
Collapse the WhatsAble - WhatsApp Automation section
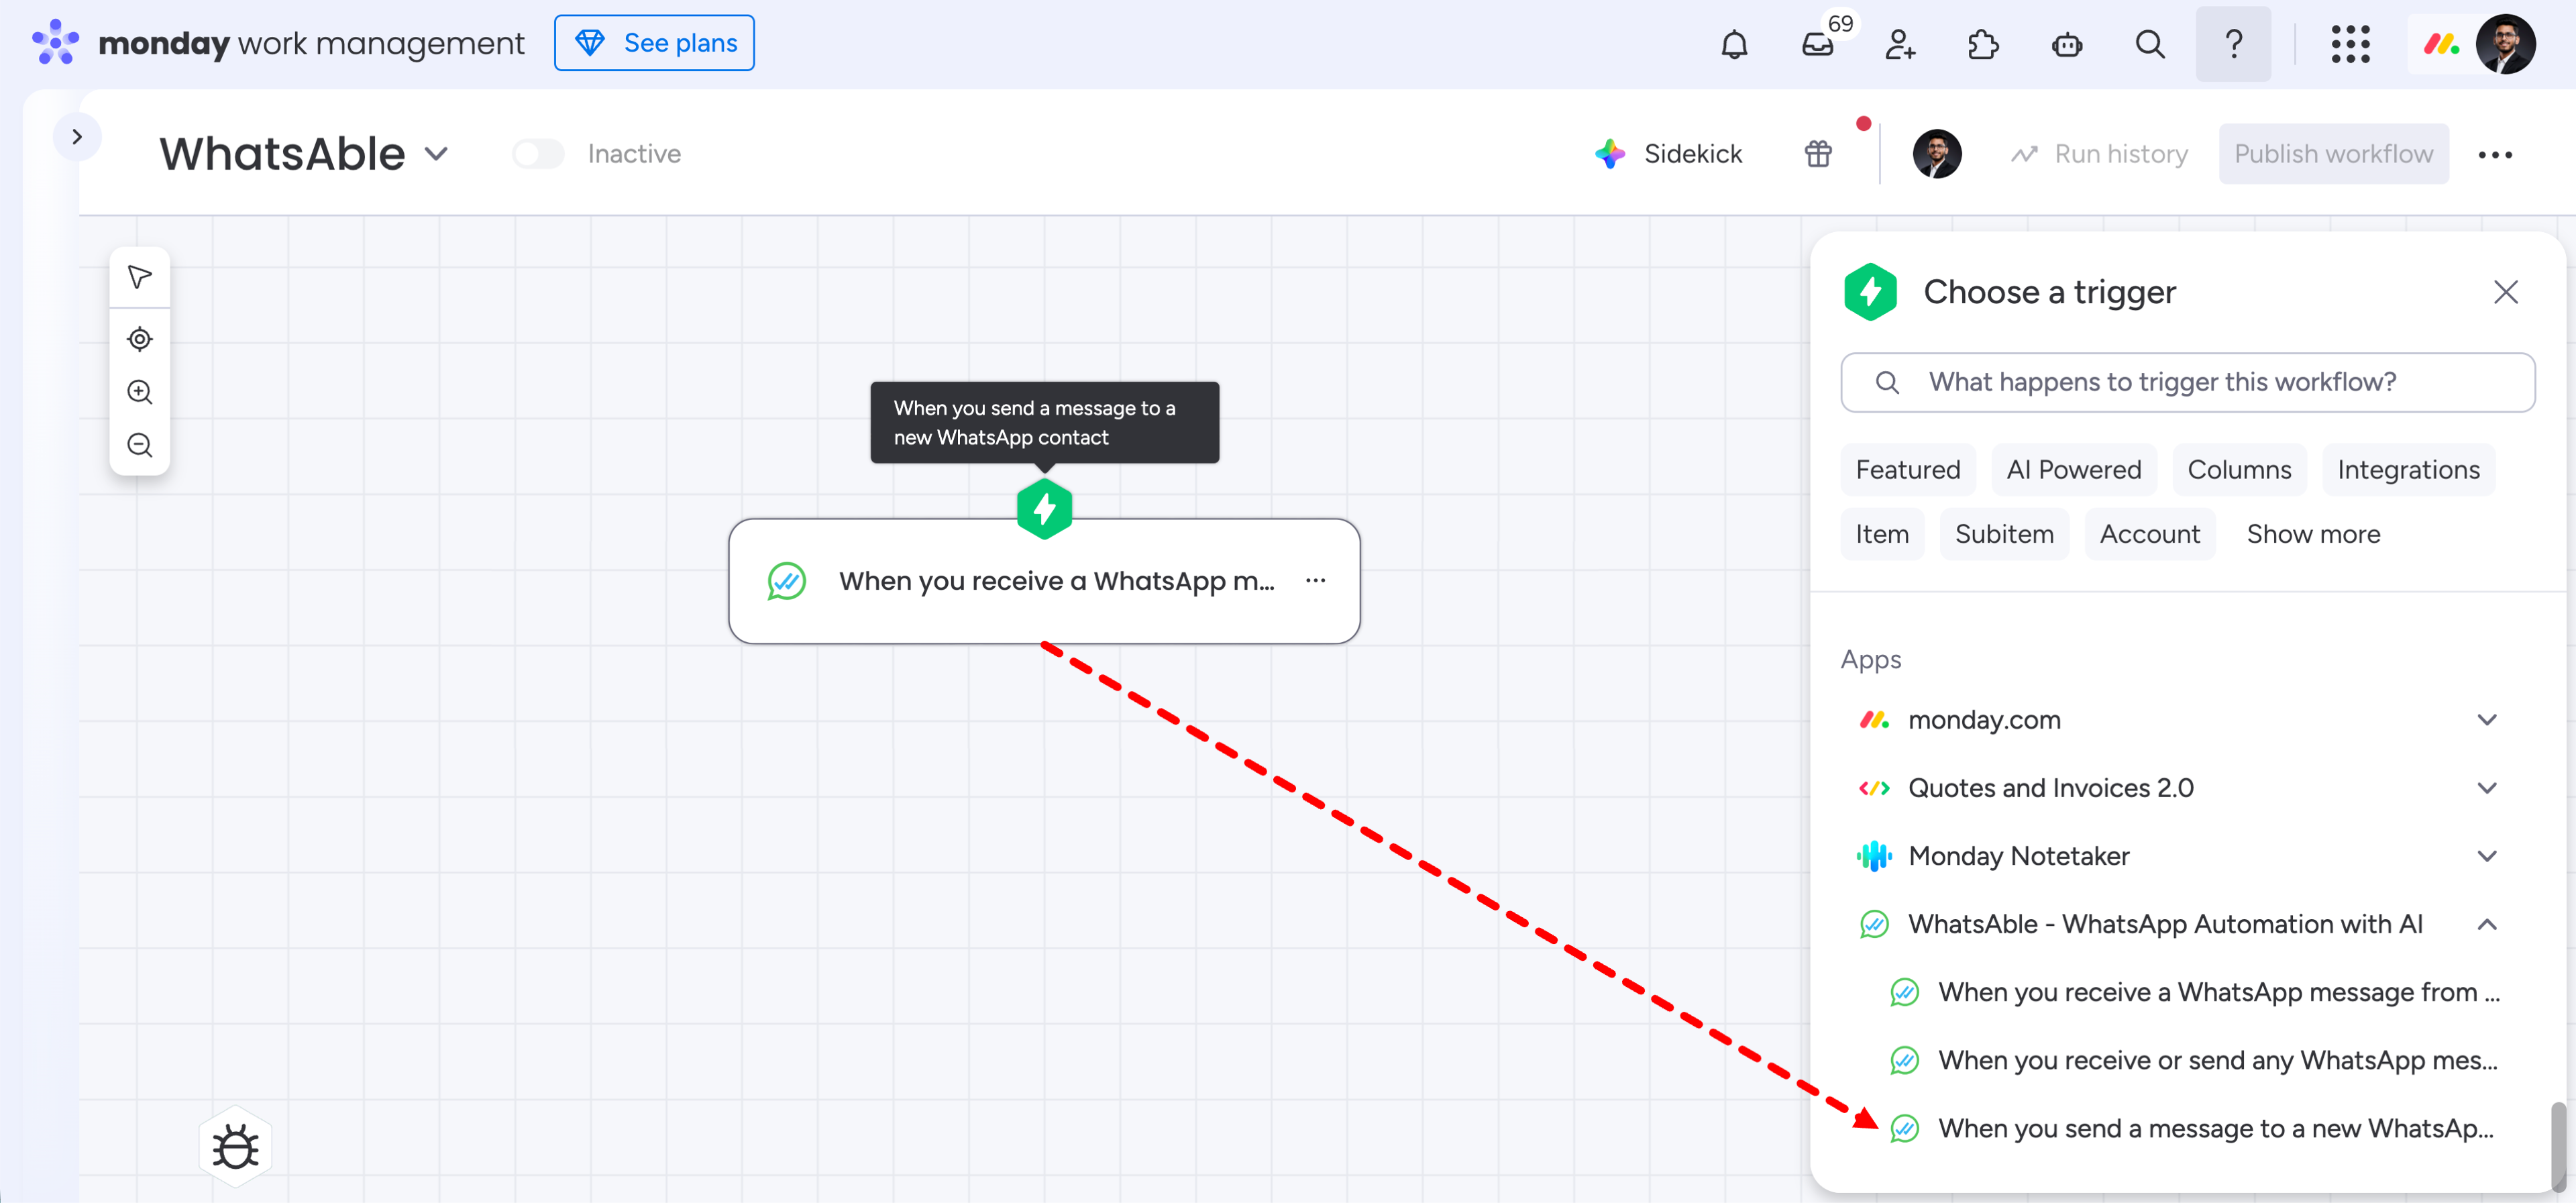[x=2488, y=924]
